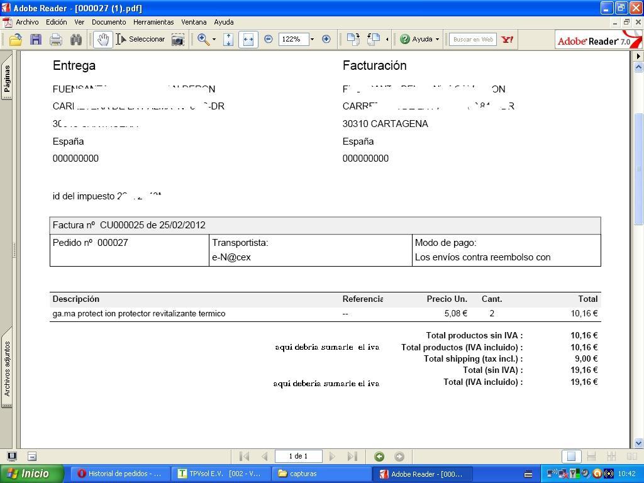Select the Hand tool
644x483 pixels.
point(103,40)
